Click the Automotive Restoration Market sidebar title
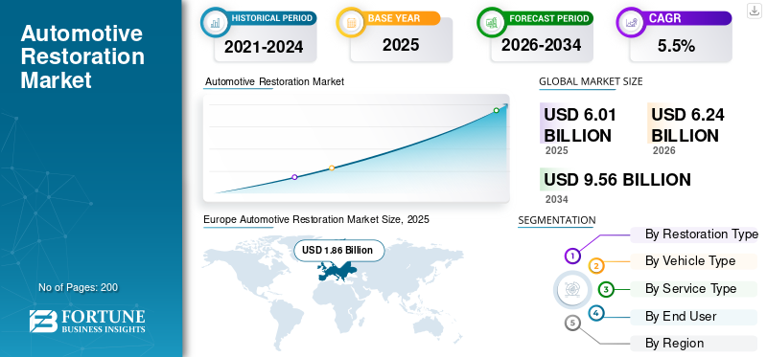This screenshot has width=767, height=357. [82, 56]
